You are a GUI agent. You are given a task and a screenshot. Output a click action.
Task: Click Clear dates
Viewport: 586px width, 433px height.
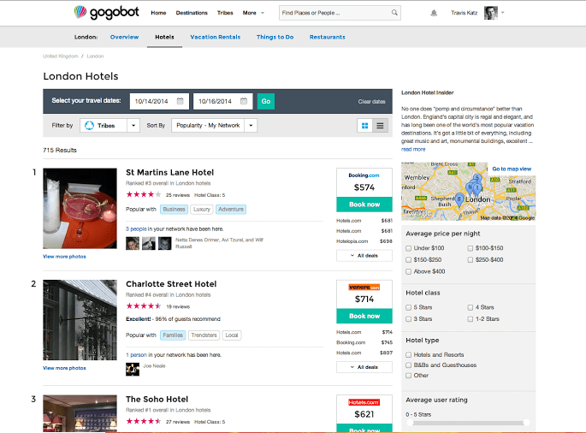[x=371, y=102]
